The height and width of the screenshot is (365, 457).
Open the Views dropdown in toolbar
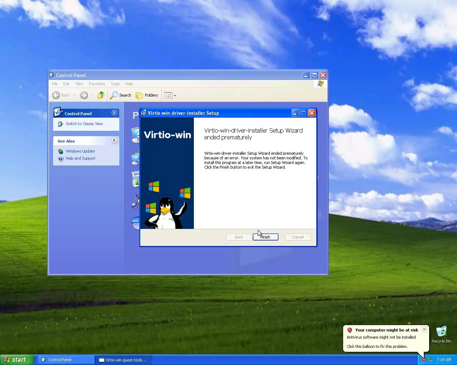click(x=170, y=95)
